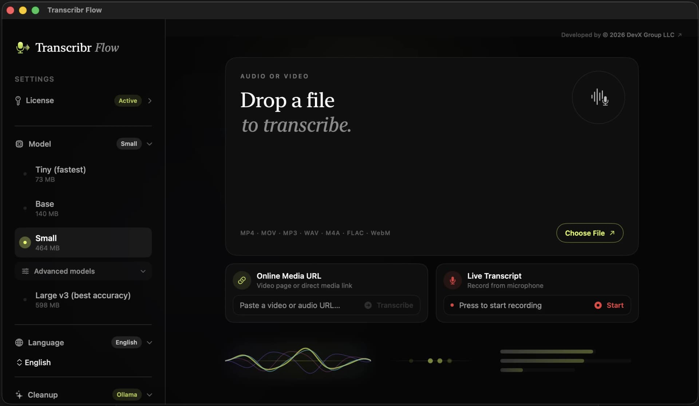Click the AUDIO OR VIDEO label
This screenshot has height=406, width=699.
tap(275, 76)
